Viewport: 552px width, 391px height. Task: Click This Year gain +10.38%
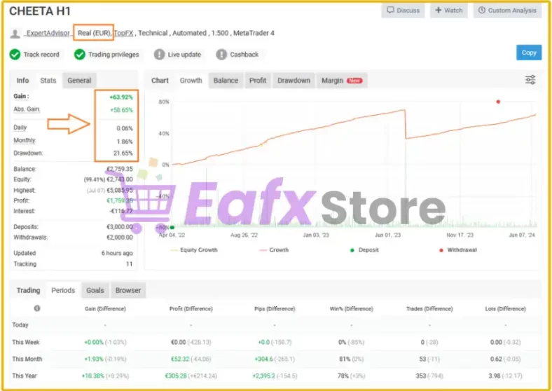click(x=93, y=376)
